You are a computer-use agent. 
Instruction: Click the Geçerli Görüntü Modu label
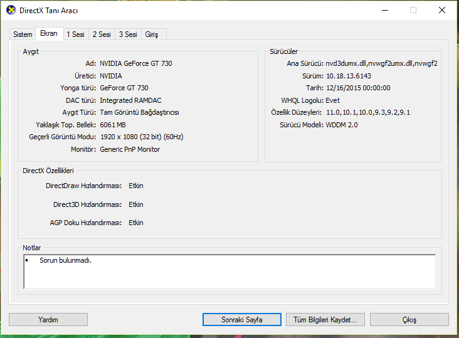click(x=62, y=137)
